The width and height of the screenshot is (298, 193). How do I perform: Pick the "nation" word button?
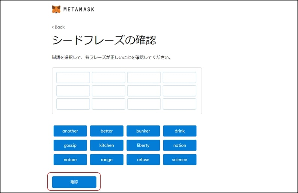[x=179, y=145]
